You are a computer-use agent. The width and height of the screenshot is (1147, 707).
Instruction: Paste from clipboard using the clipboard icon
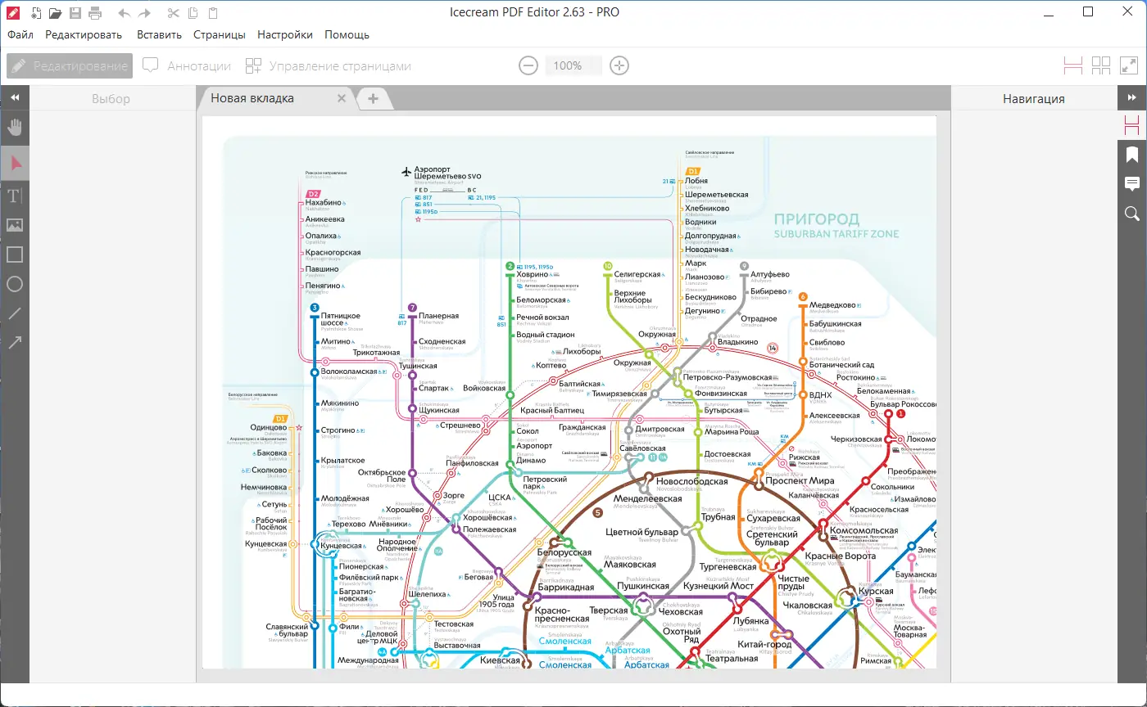pyautogui.click(x=213, y=12)
